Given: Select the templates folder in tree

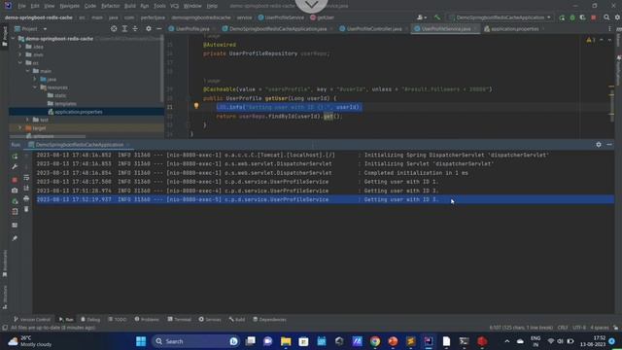Looking at the screenshot, I should click(61, 104).
